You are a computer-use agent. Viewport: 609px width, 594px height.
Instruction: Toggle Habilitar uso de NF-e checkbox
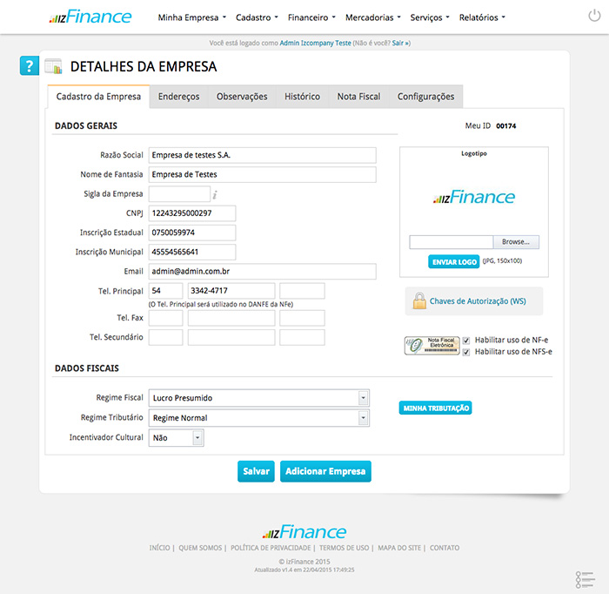pyautogui.click(x=466, y=340)
